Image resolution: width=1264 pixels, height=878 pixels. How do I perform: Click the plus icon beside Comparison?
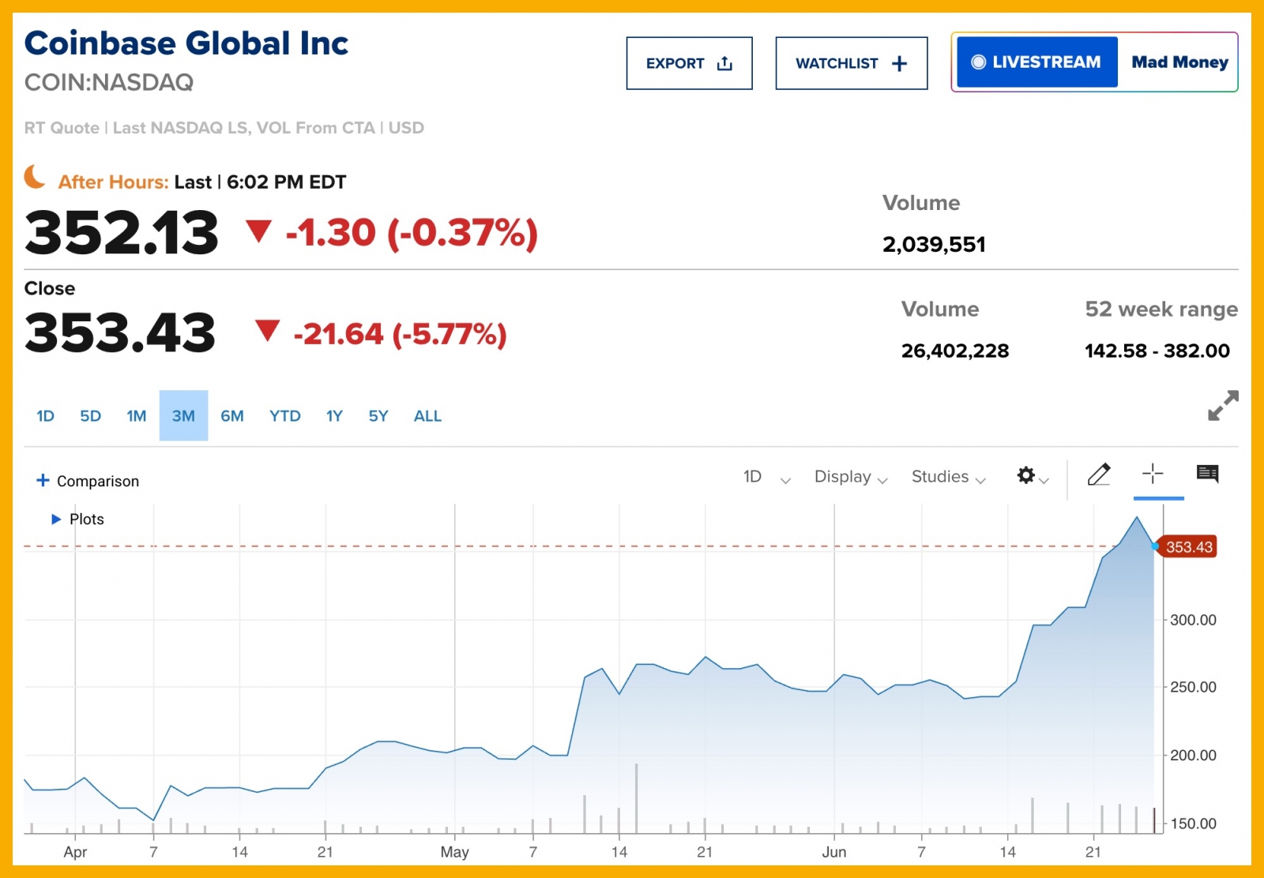(43, 480)
